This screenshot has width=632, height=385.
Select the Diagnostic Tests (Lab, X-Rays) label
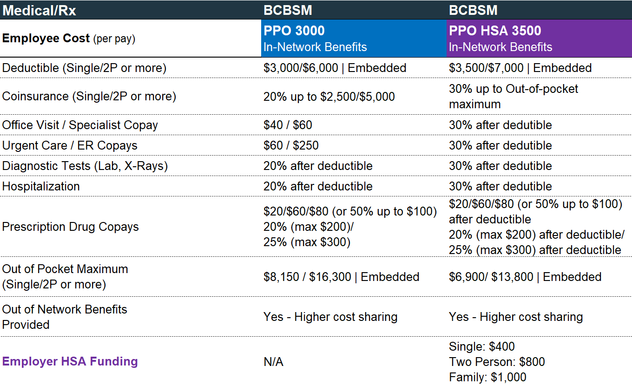pyautogui.click(x=85, y=166)
